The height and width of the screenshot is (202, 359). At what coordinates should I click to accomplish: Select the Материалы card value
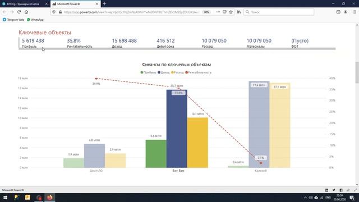coord(259,41)
